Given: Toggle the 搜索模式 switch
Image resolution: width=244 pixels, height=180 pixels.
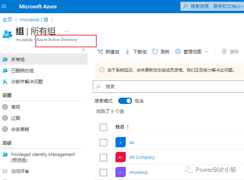Looking at the screenshot, I should coord(125,101).
